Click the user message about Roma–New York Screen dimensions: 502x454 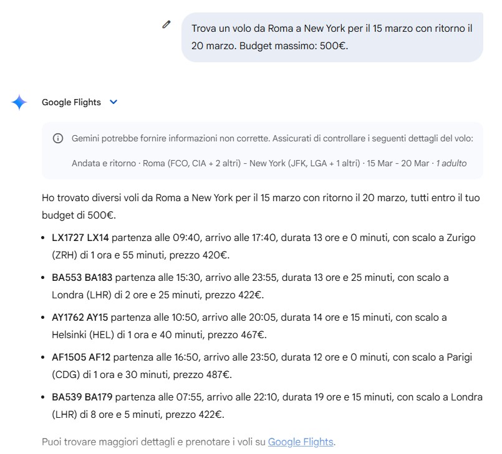pos(332,37)
